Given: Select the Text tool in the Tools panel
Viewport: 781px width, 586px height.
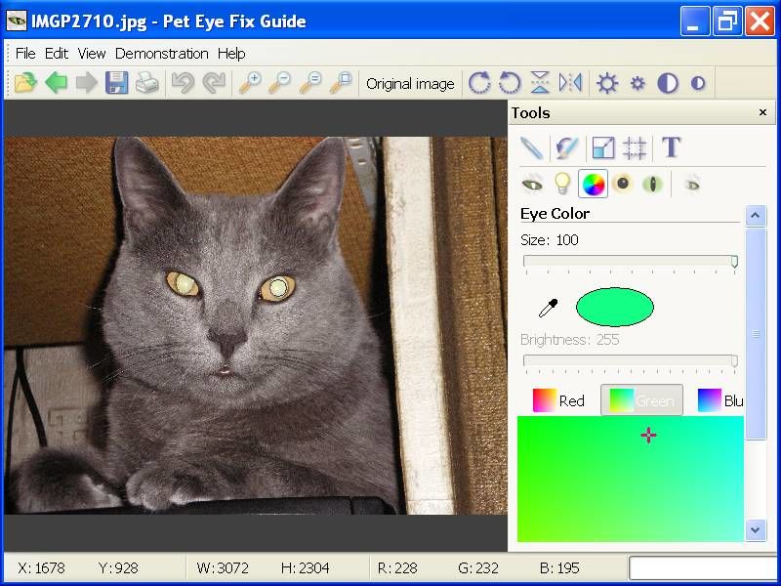Looking at the screenshot, I should click(671, 147).
